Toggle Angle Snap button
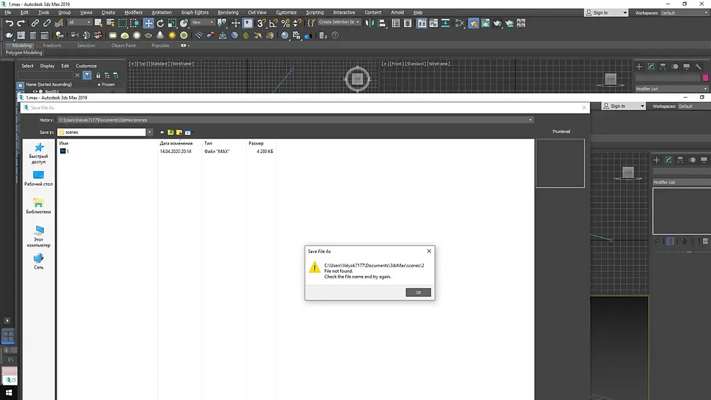Image resolution: width=711 pixels, height=400 pixels. pyautogui.click(x=274, y=23)
